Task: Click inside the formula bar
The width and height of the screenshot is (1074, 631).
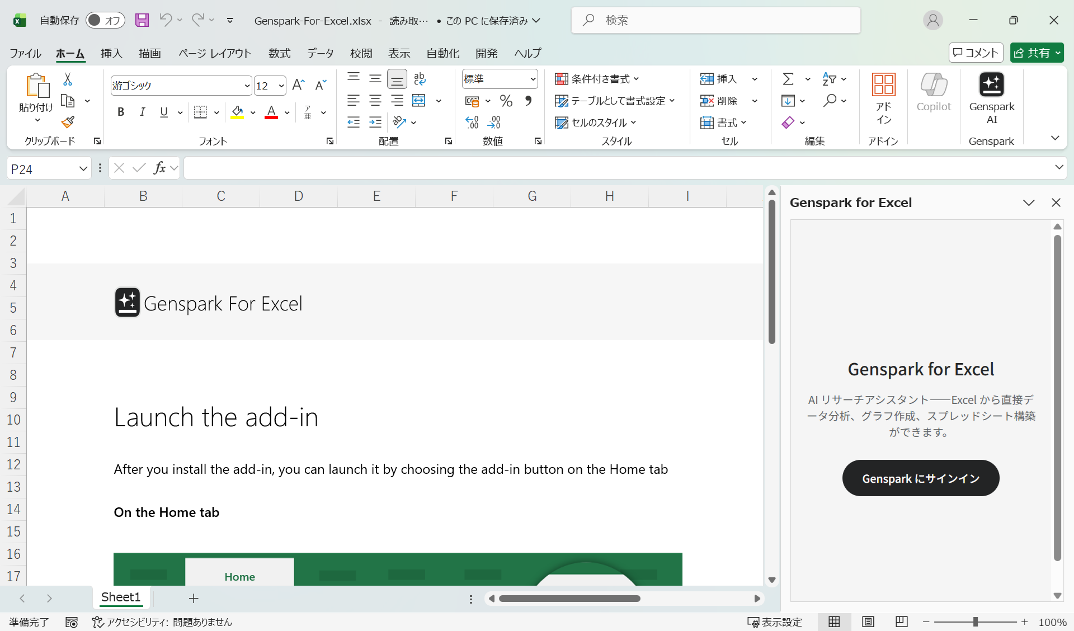Action: (x=447, y=168)
